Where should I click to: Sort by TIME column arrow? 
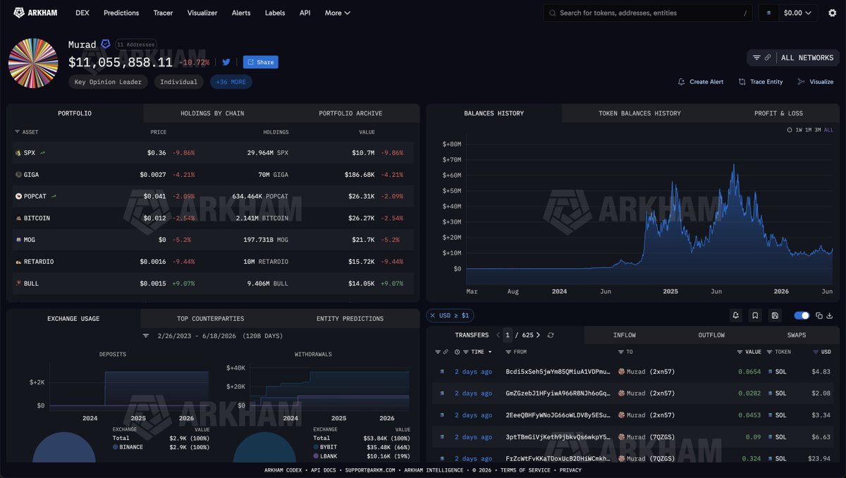pyautogui.click(x=490, y=352)
